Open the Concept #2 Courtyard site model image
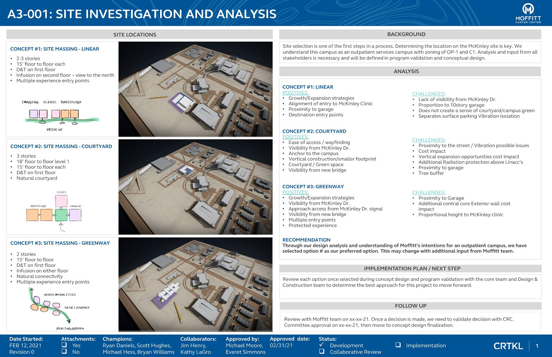 (195, 187)
